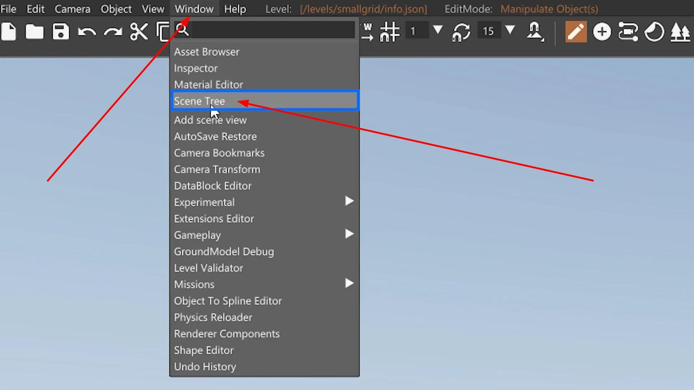Image resolution: width=694 pixels, height=390 pixels.
Task: Open the Forest editor tool
Action: 680,32
